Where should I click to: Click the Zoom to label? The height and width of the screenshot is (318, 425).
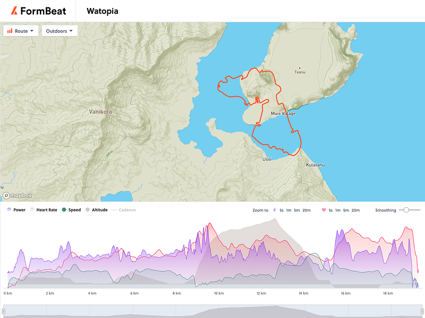(260, 210)
